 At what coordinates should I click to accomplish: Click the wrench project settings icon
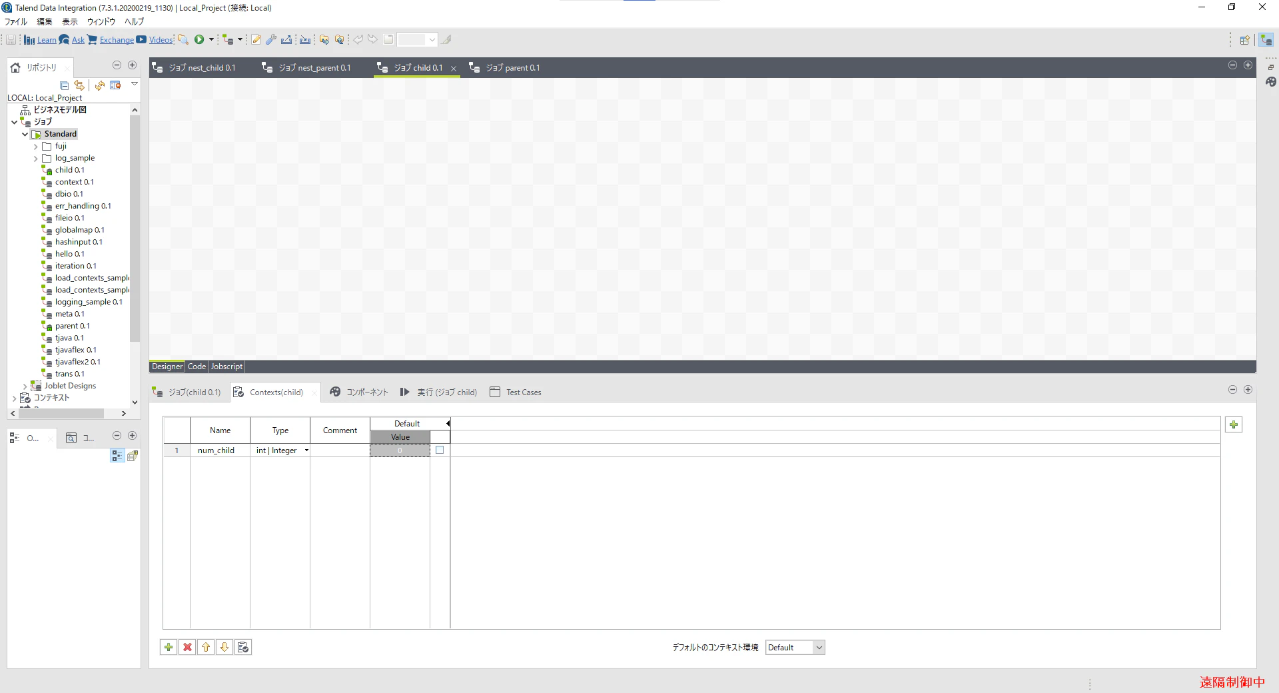point(271,40)
